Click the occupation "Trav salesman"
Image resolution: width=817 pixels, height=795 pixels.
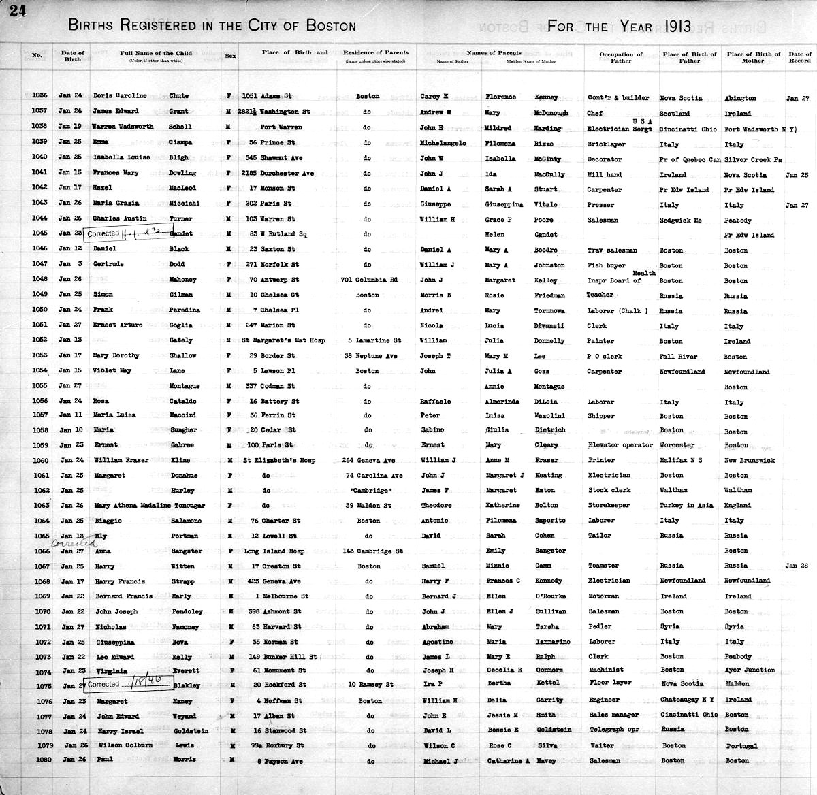(x=613, y=250)
